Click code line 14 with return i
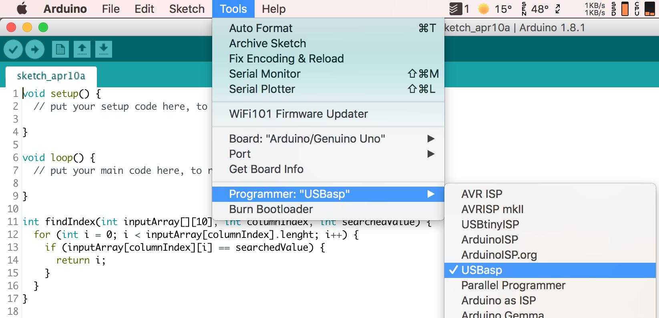Screen dimensions: 659x318 [81, 260]
